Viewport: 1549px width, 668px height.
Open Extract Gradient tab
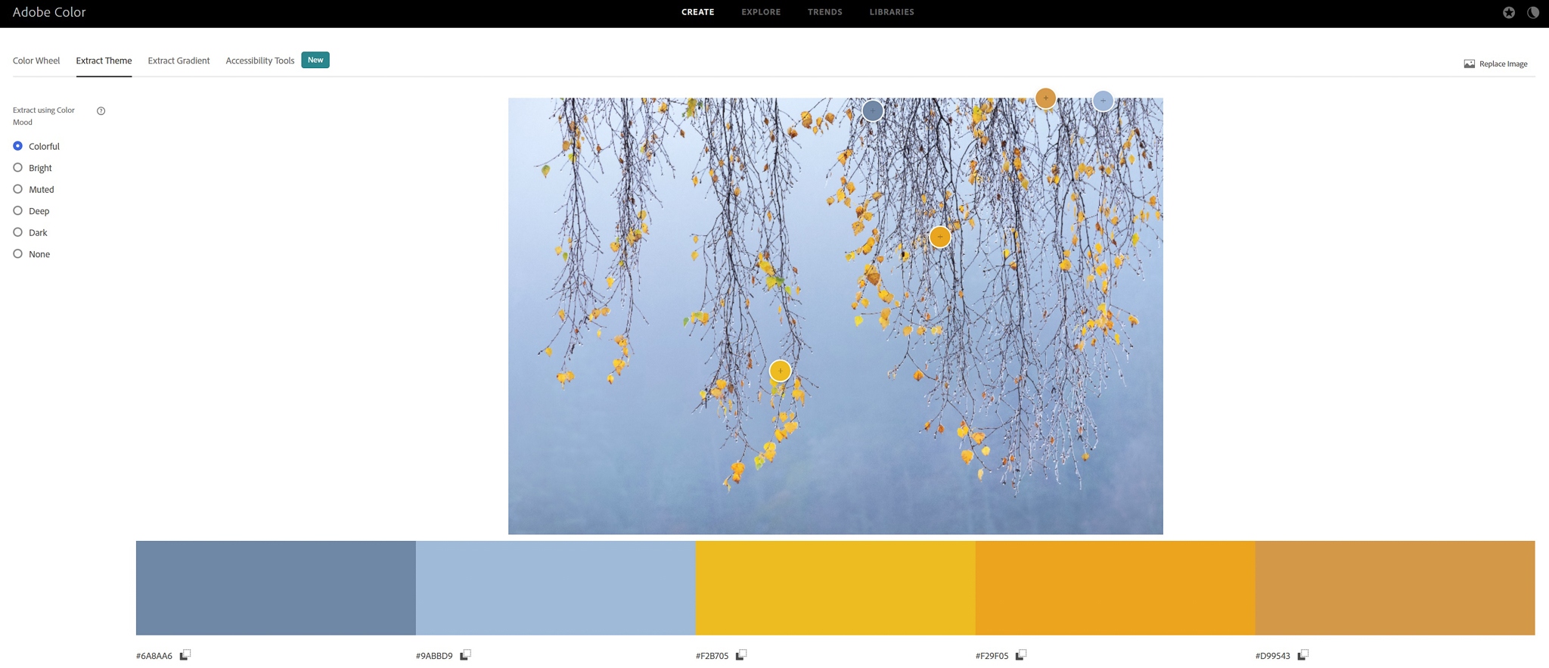point(178,61)
